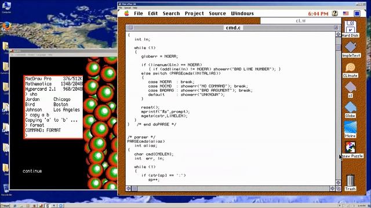The height and width of the screenshot is (208, 371).
Task: Click the 'else switch (PARSEcmds(INITALIAS))' line
Action: 181,73
